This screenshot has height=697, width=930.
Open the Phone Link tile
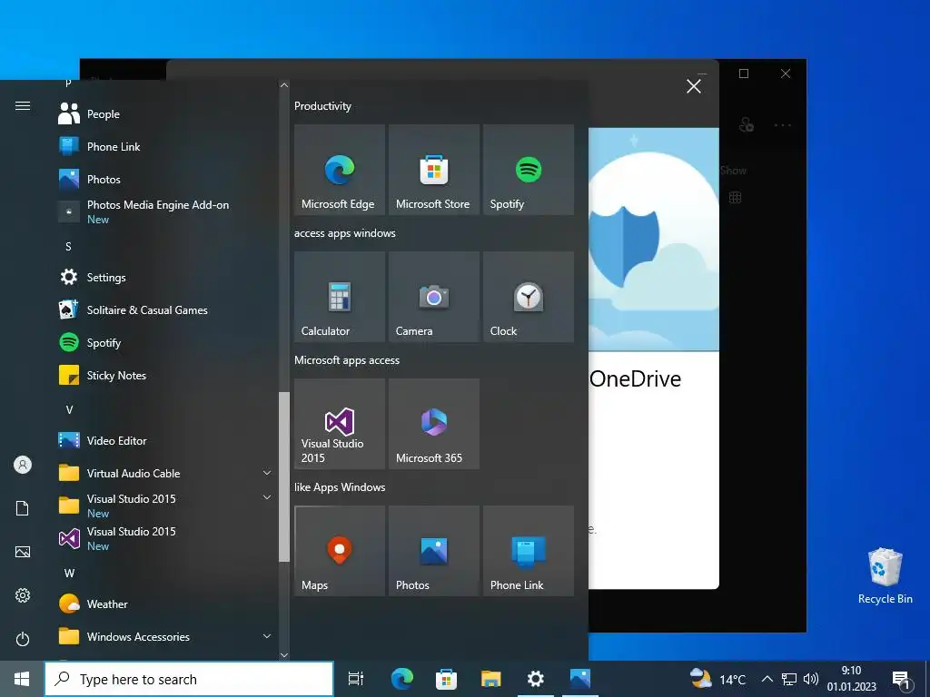pyautogui.click(x=528, y=551)
